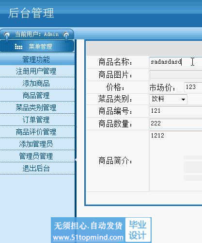Click the grid icon beside 菜单管理
The image size is (202, 243).
(18, 47)
